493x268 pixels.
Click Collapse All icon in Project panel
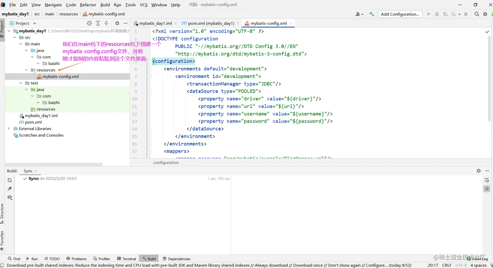106,23
